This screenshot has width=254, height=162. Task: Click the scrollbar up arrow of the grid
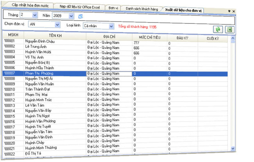[233, 39]
